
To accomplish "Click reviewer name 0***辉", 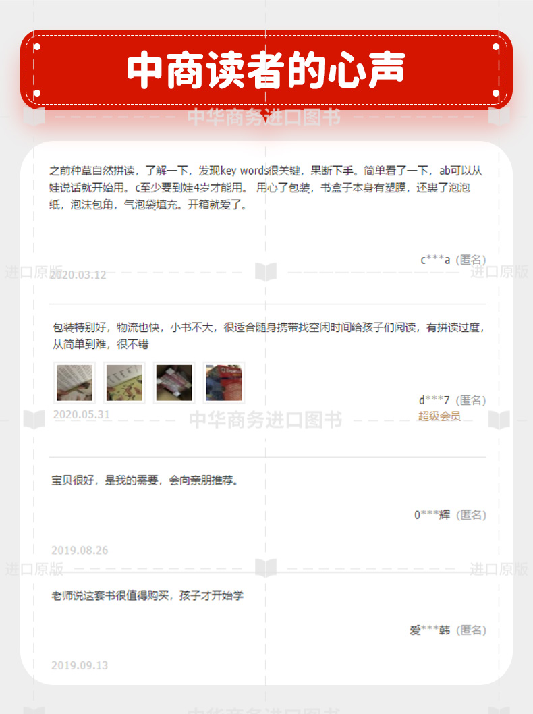I will 432,515.
